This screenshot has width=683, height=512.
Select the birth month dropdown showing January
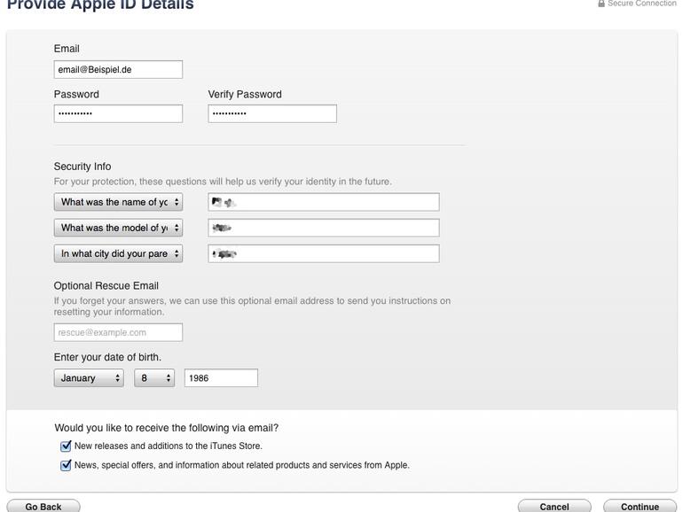(89, 378)
